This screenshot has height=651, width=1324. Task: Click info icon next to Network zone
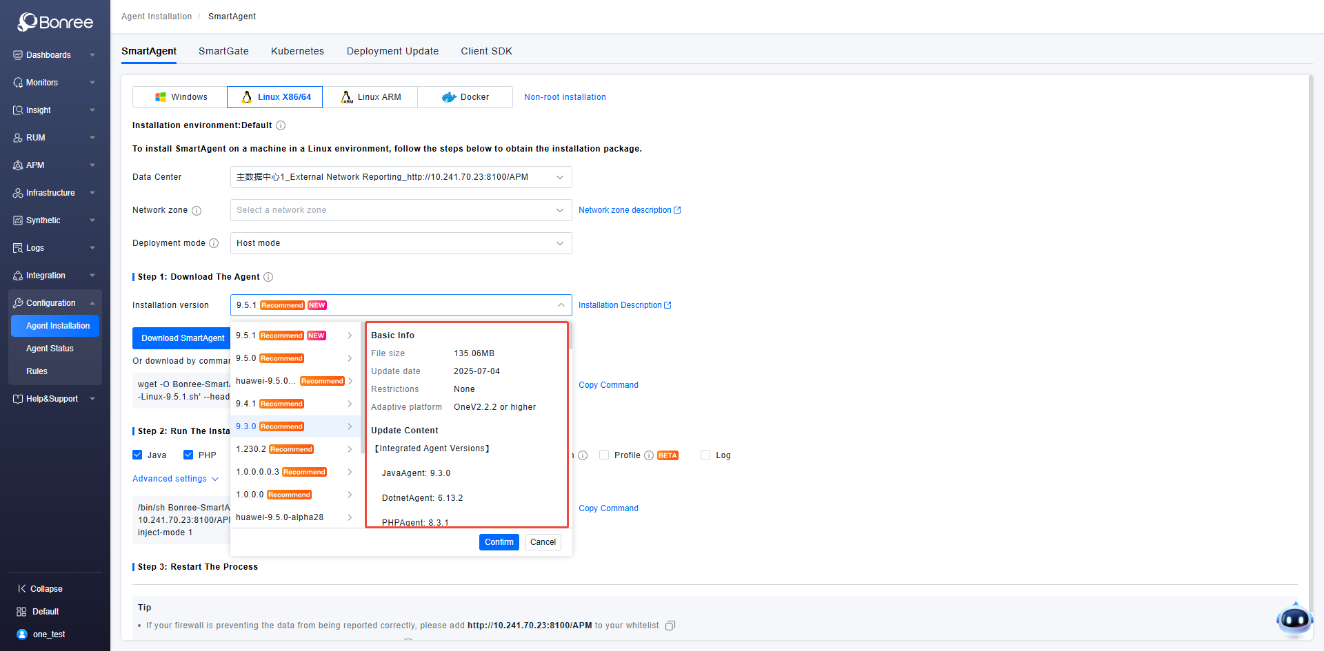197,211
